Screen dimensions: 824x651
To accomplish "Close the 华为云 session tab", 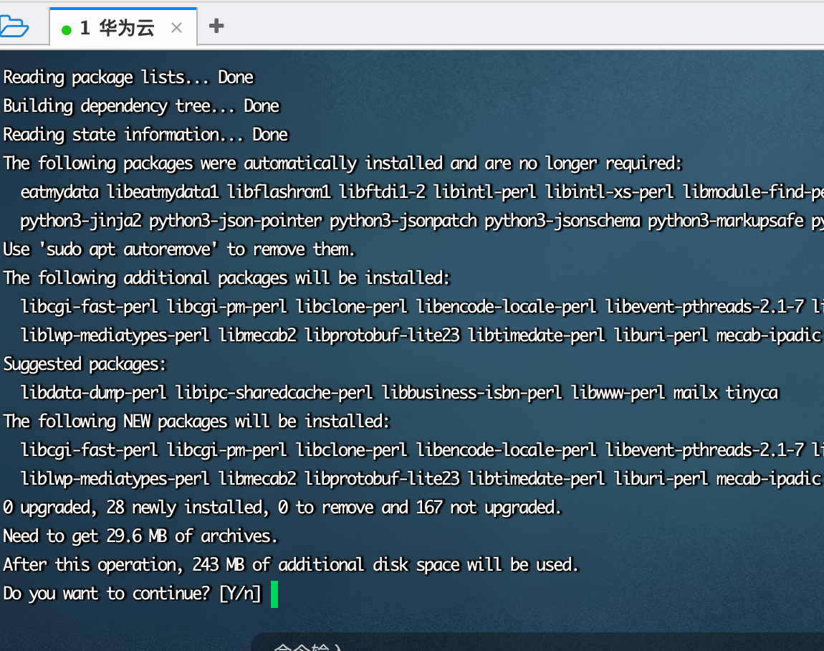I will [176, 28].
